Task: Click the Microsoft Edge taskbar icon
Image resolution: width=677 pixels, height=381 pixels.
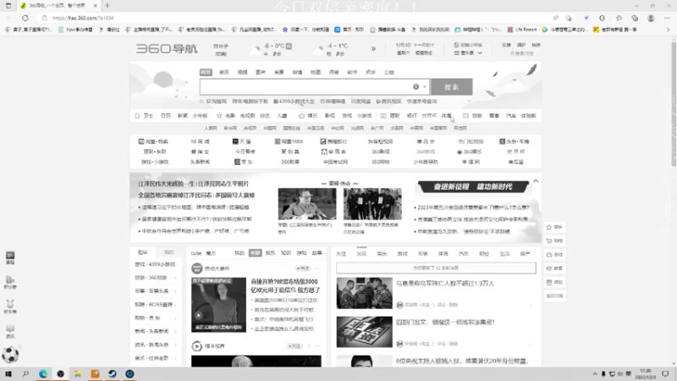Action: pyautogui.click(x=43, y=373)
